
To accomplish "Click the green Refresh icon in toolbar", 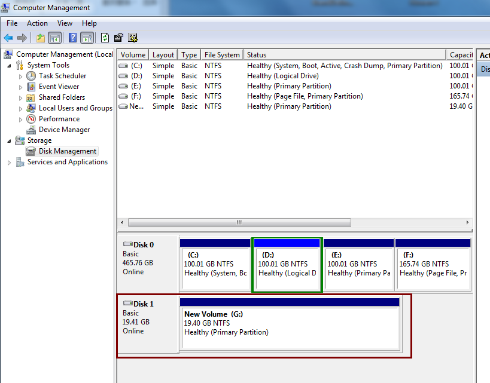I will click(x=105, y=38).
